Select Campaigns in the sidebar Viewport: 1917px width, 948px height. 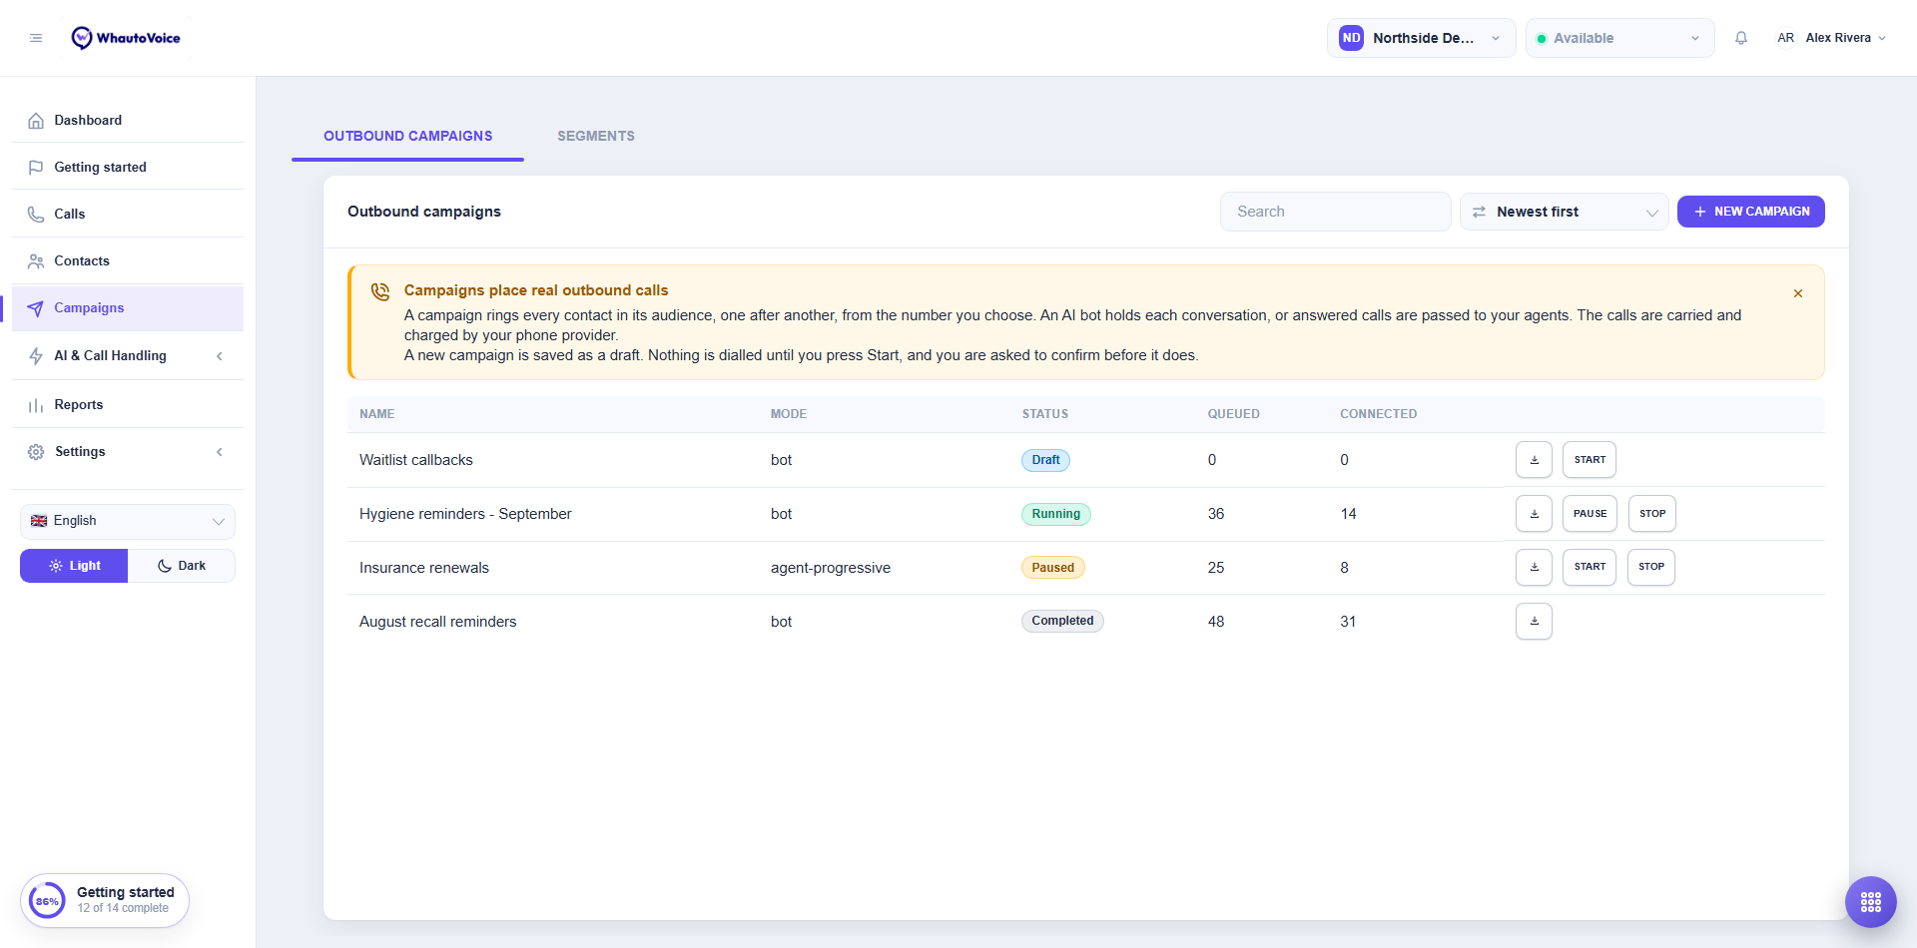click(128, 307)
